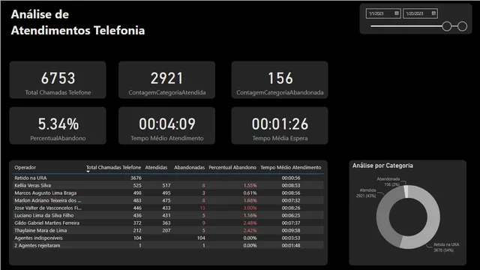Screen dimensions: 480x270
Task: Click the Abandonada 156 (2%) chart label
Action: click(388, 181)
